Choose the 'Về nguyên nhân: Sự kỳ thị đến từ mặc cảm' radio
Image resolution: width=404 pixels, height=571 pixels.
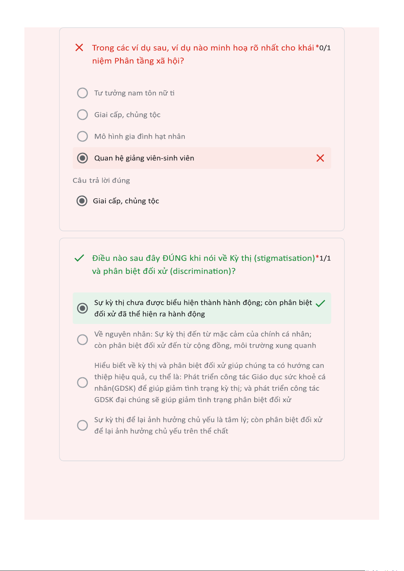(x=82, y=340)
